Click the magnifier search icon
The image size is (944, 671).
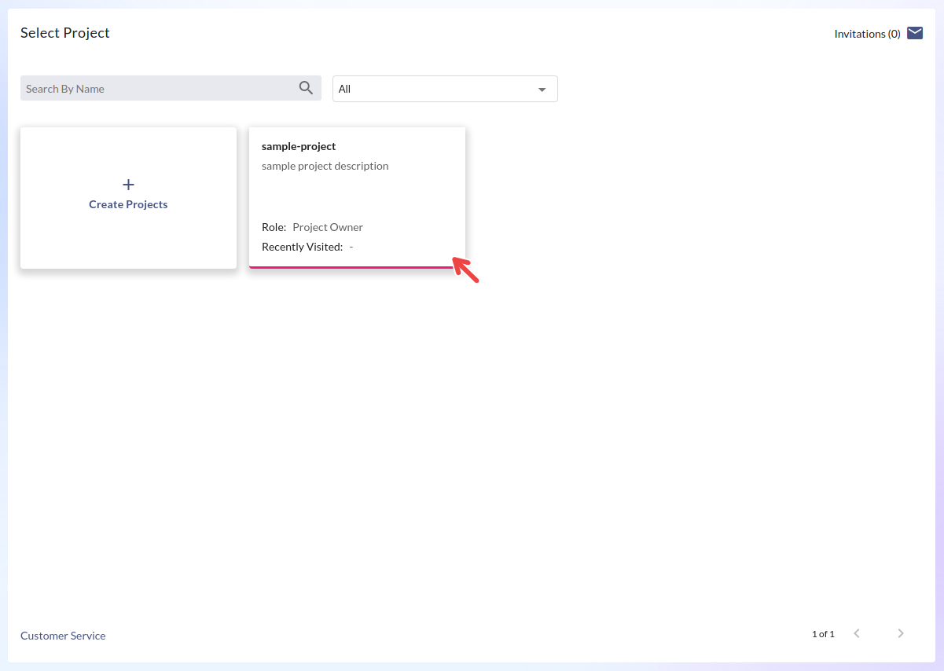click(306, 88)
